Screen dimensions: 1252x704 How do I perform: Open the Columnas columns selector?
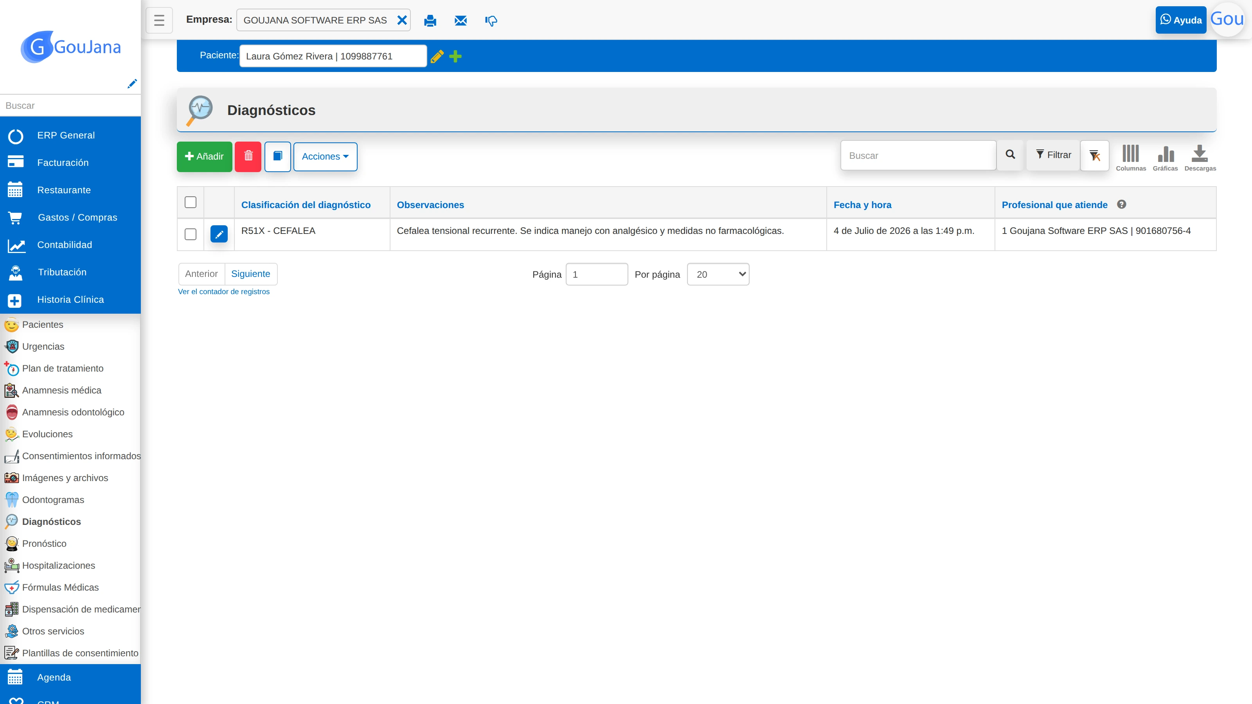[1130, 158]
